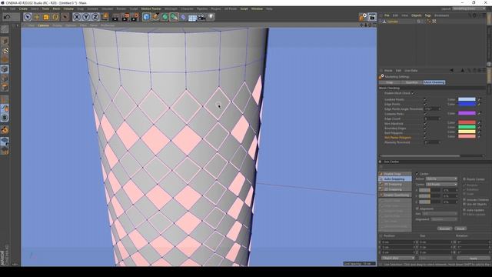Click the Spline Pen icon
This screenshot has height=277, width=492.
click(x=155, y=17)
